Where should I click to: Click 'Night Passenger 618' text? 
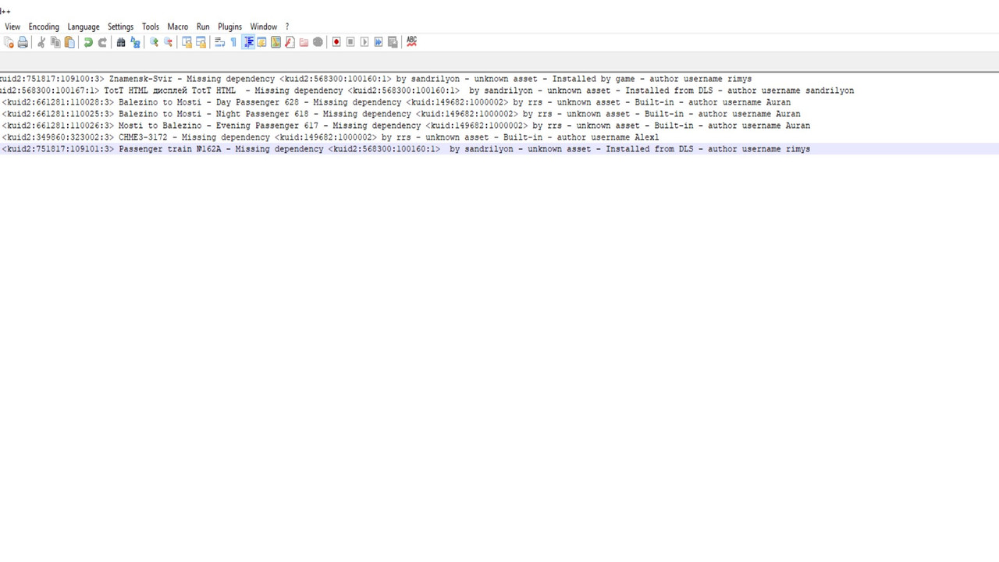tap(262, 114)
